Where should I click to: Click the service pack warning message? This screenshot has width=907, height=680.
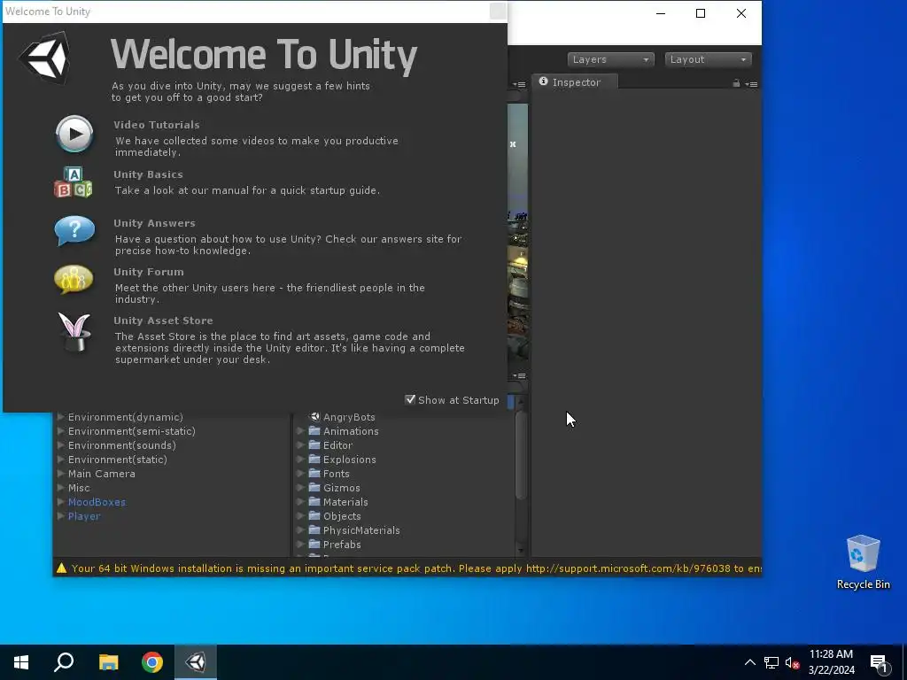click(x=416, y=568)
